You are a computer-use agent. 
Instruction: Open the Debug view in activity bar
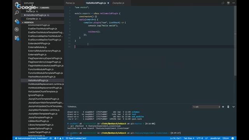click(17, 30)
